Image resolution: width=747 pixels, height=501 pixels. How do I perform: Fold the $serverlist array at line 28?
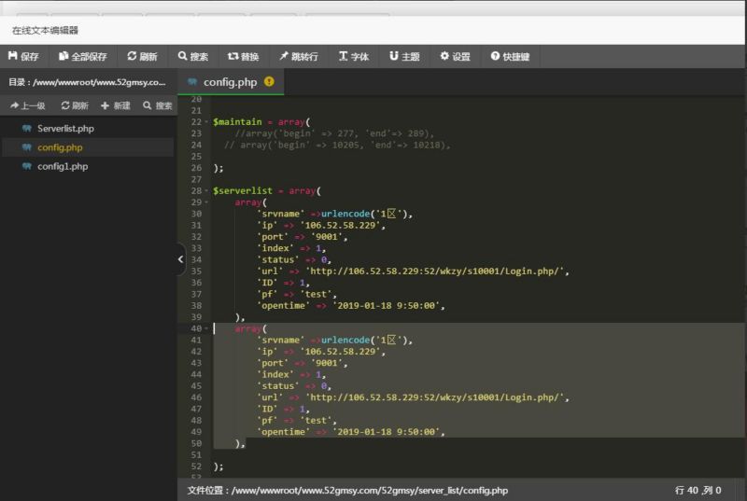(x=206, y=190)
